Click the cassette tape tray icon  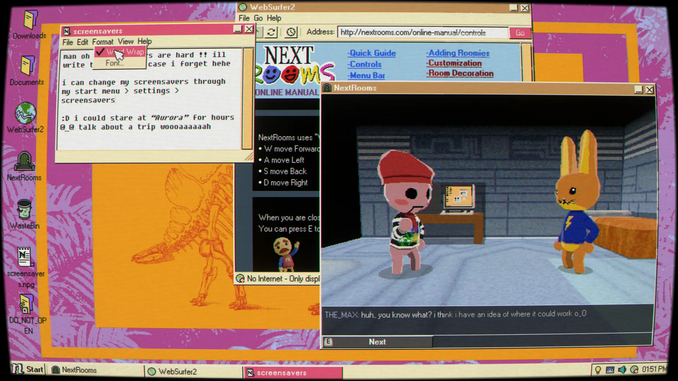610,370
